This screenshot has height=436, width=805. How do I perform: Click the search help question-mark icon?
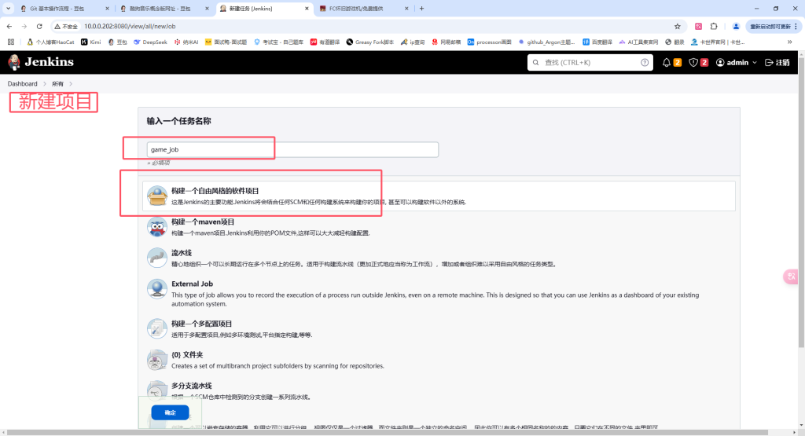[x=645, y=62]
